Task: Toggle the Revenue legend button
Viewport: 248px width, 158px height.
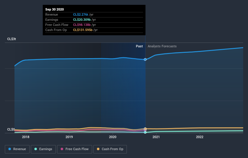Action: point(17,149)
